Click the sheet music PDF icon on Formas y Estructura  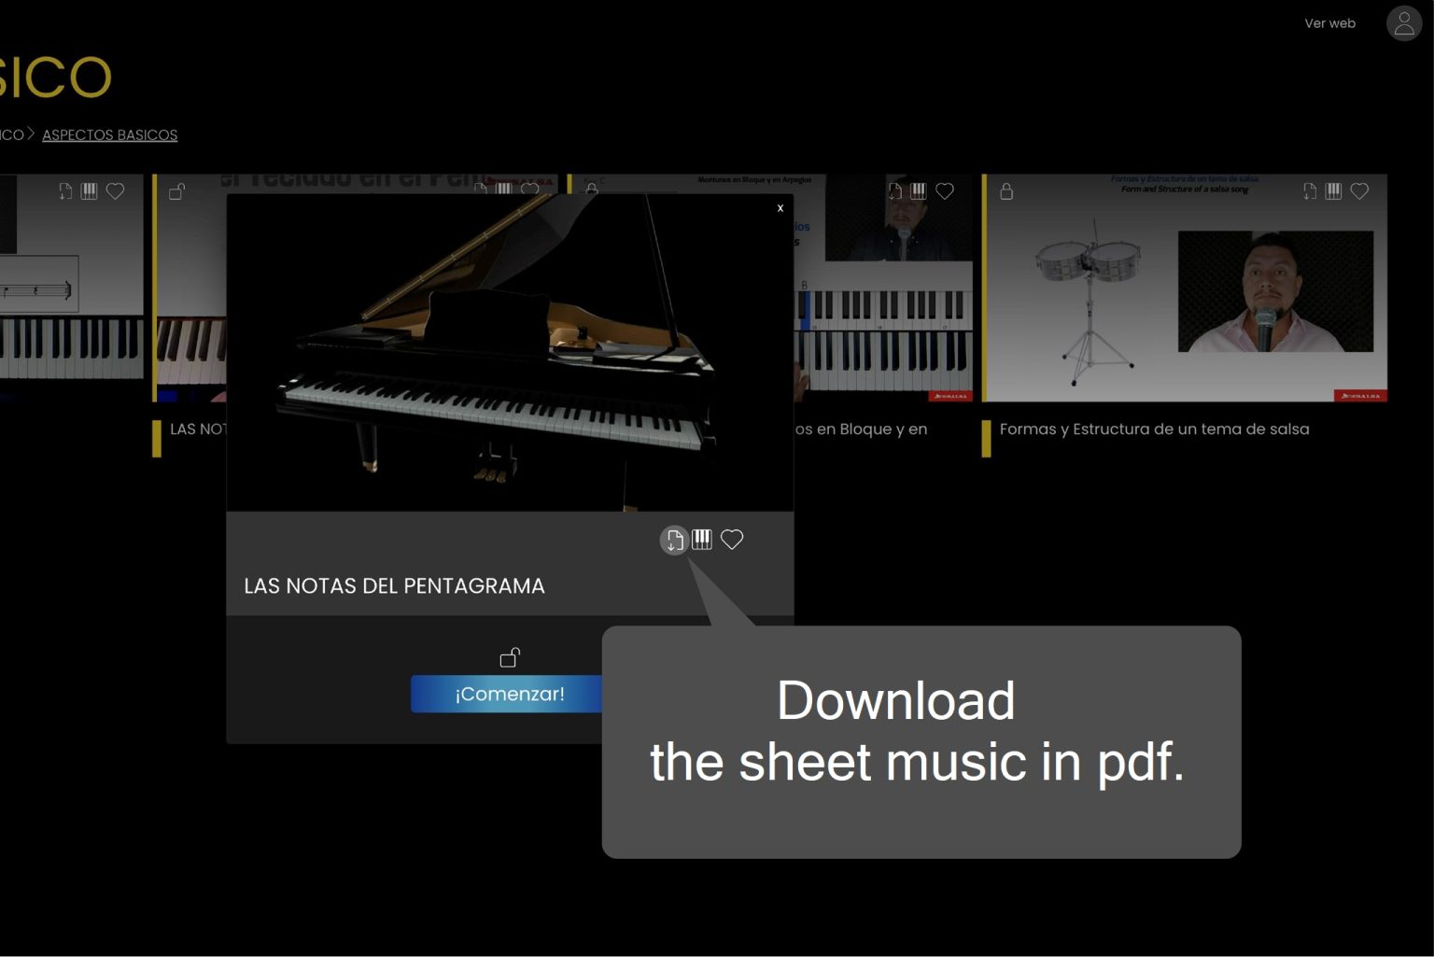(1307, 190)
